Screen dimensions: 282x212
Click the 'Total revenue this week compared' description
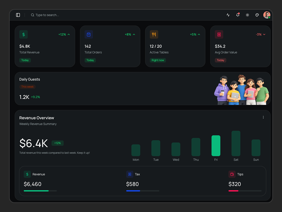click(55, 153)
